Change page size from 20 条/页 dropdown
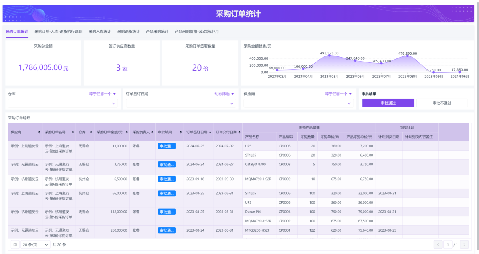This screenshot has width=479, height=254. 36,244
